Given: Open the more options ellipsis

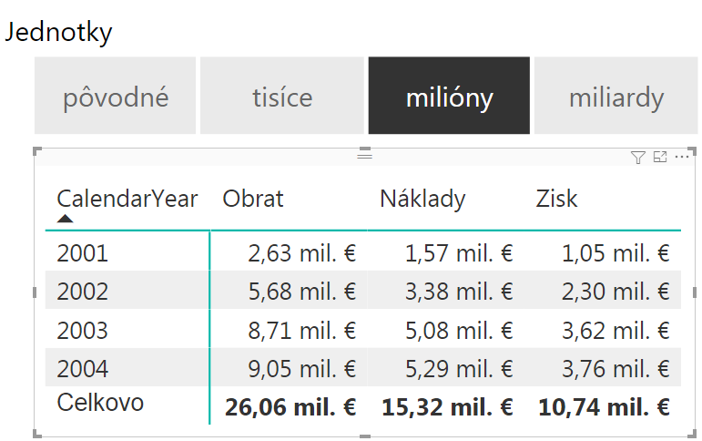Looking at the screenshot, I should point(681,157).
